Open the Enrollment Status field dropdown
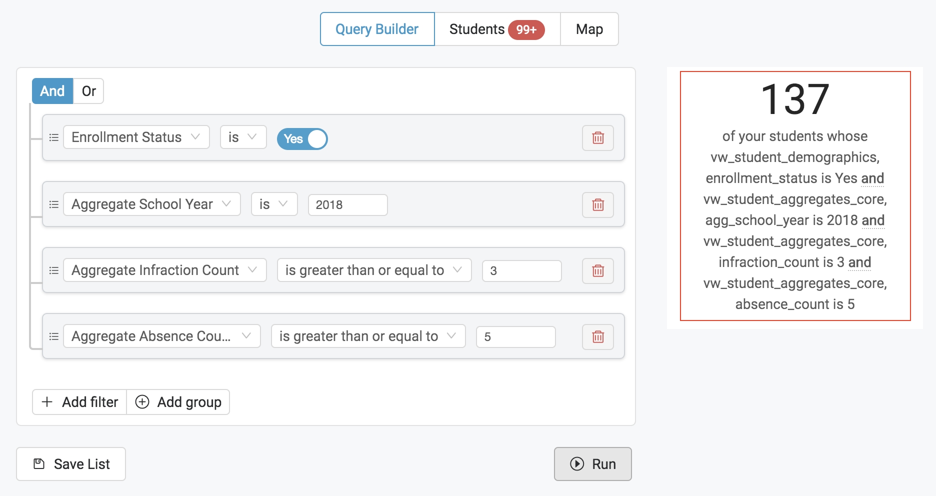 click(136, 137)
